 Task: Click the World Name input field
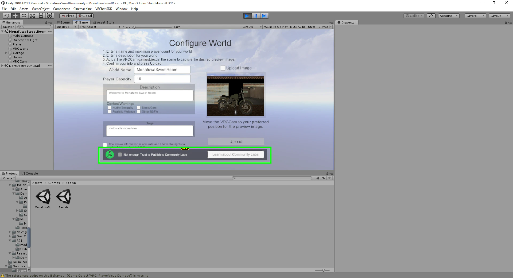pos(162,70)
